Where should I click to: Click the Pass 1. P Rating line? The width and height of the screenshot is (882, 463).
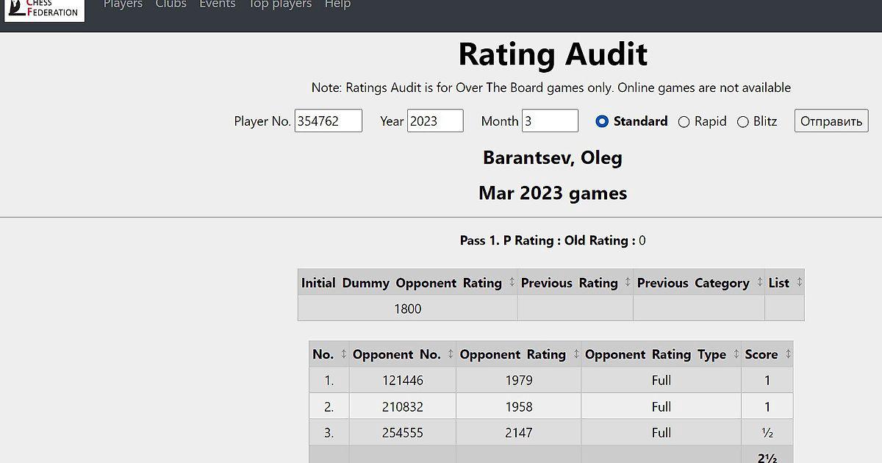(x=553, y=240)
